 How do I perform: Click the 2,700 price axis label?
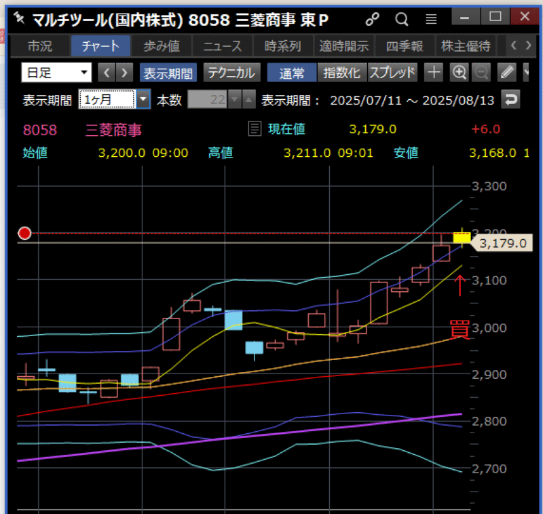click(489, 469)
